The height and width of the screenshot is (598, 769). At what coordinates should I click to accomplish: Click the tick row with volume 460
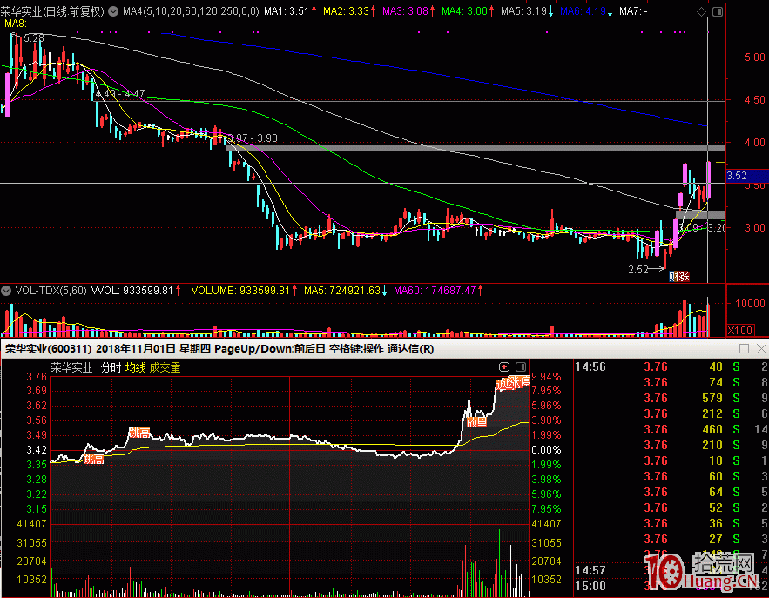point(671,429)
